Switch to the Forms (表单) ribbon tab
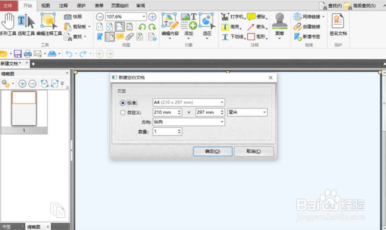 [x=99, y=6]
